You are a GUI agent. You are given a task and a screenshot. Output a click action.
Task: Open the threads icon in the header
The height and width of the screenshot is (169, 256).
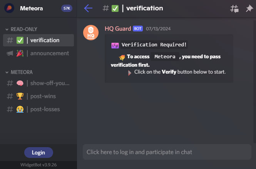pyautogui.click(x=234, y=8)
